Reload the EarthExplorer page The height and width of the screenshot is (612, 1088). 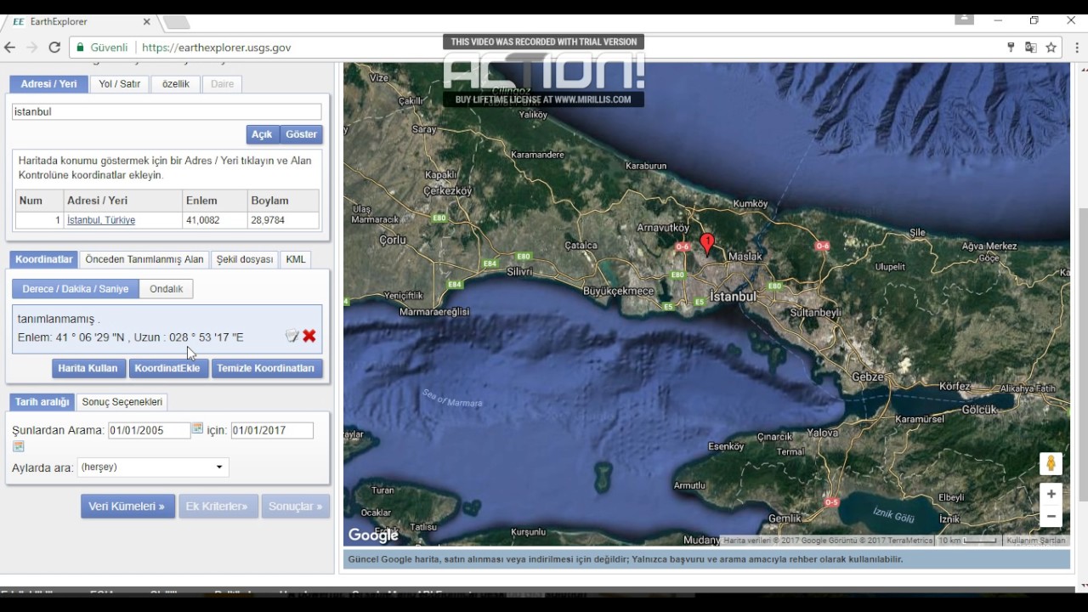(54, 48)
